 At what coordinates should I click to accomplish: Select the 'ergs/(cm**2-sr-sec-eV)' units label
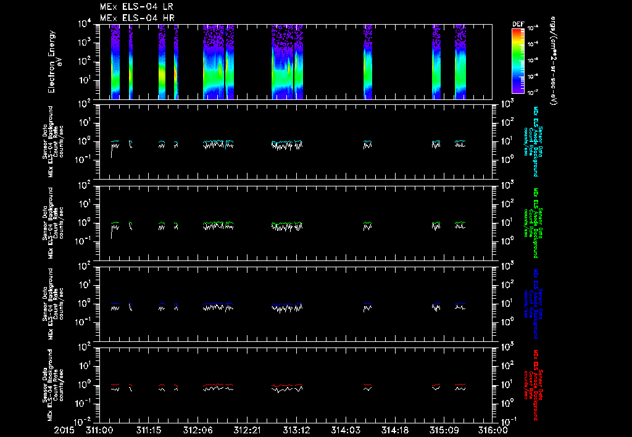553,61
